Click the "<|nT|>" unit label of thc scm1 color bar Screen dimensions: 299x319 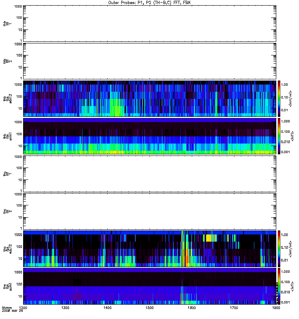(x=293, y=286)
